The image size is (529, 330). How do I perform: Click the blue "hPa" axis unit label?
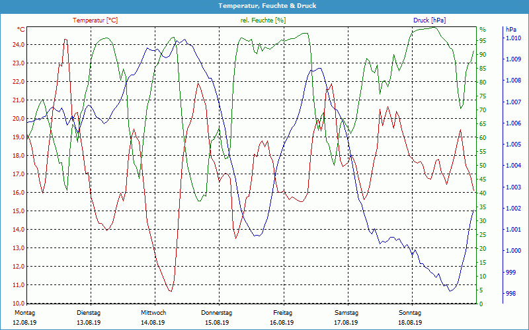click(510, 30)
